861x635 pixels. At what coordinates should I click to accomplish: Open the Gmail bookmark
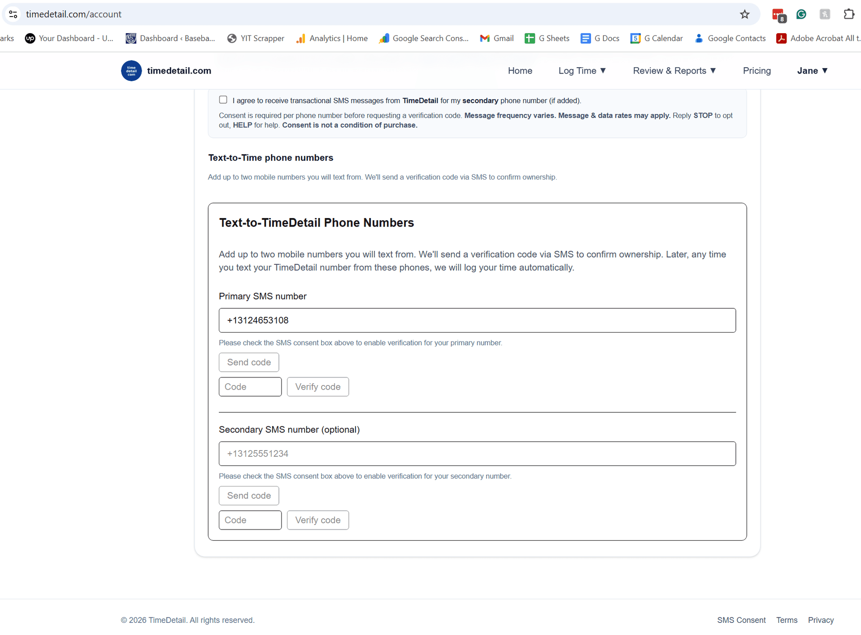pyautogui.click(x=496, y=38)
